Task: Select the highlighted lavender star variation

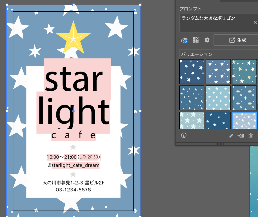Action: tap(244, 120)
